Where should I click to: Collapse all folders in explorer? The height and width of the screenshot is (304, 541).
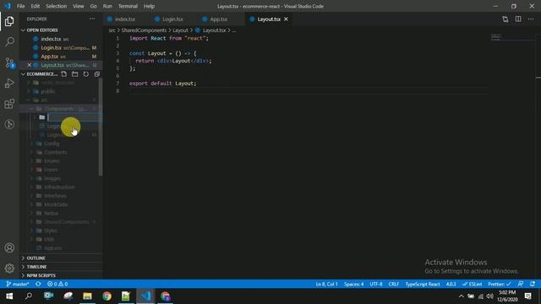click(97, 74)
